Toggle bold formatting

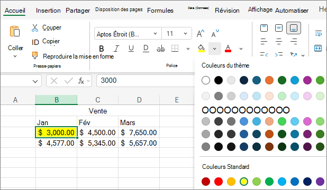tap(102, 49)
